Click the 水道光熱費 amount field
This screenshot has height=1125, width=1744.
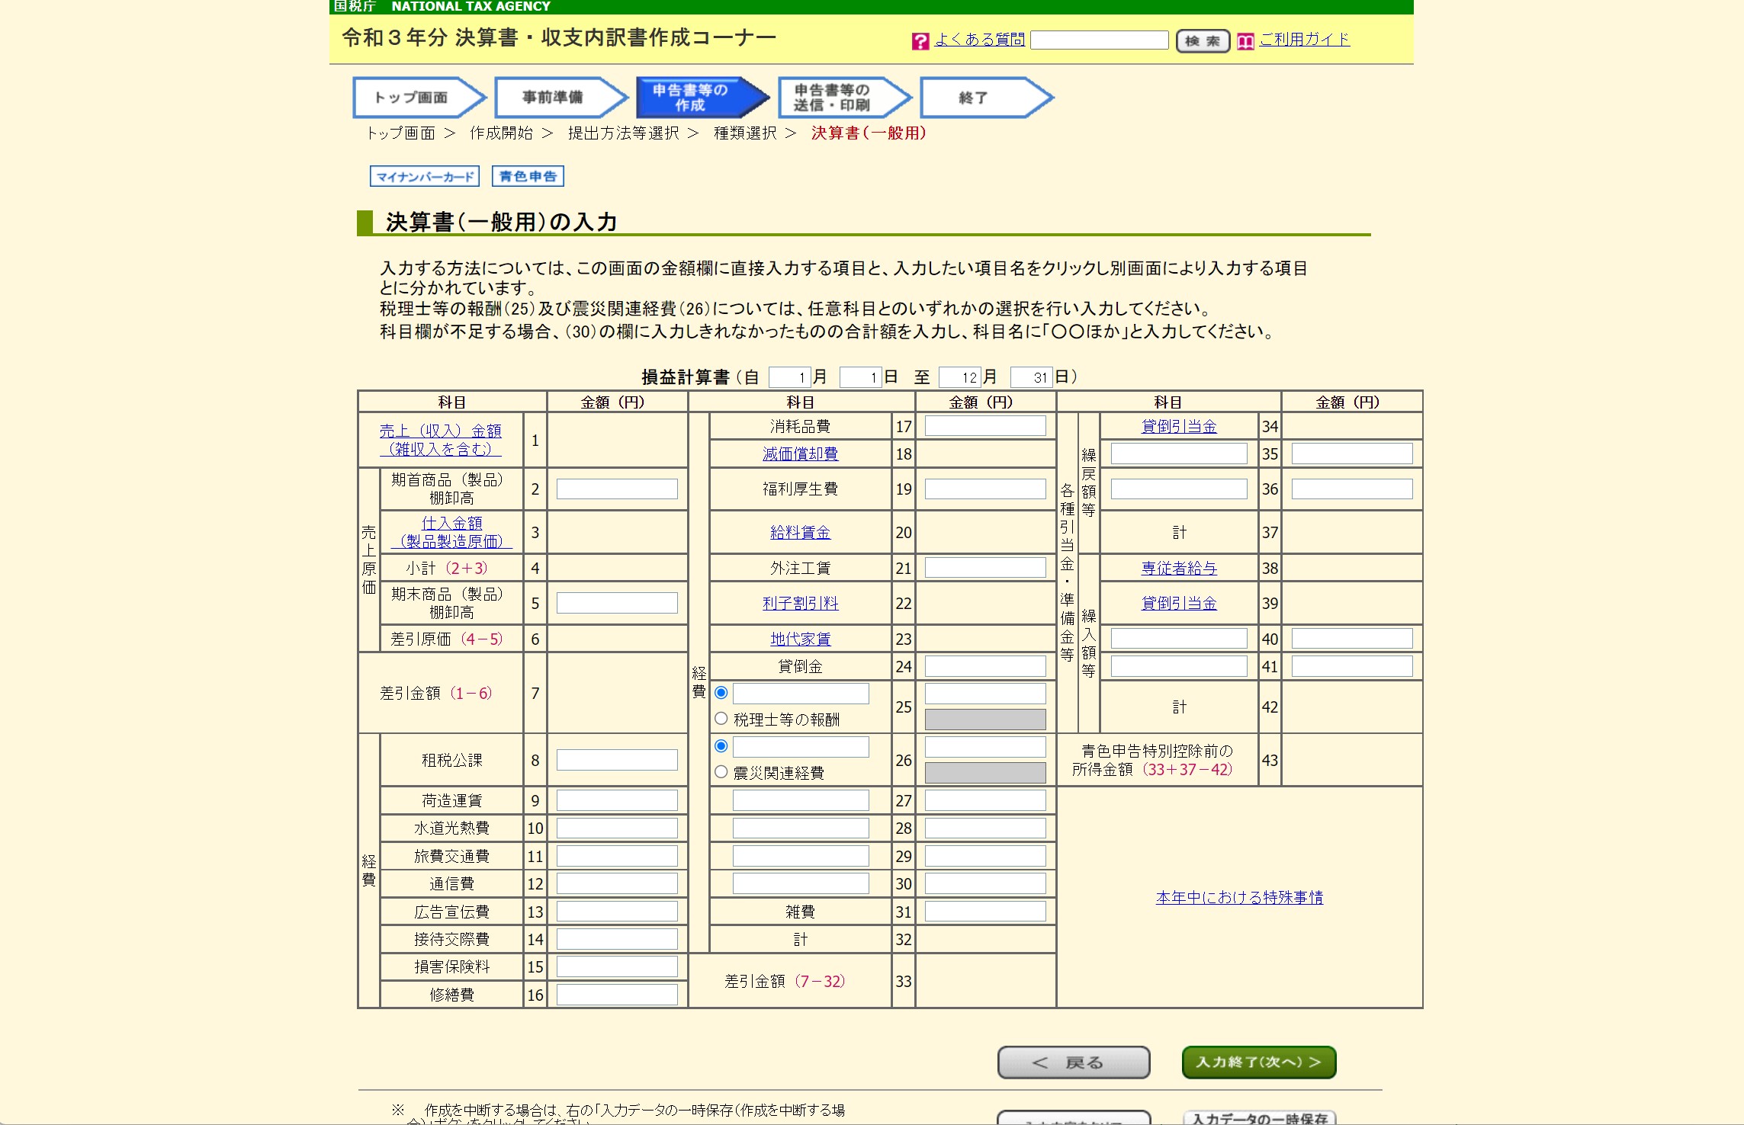(618, 829)
